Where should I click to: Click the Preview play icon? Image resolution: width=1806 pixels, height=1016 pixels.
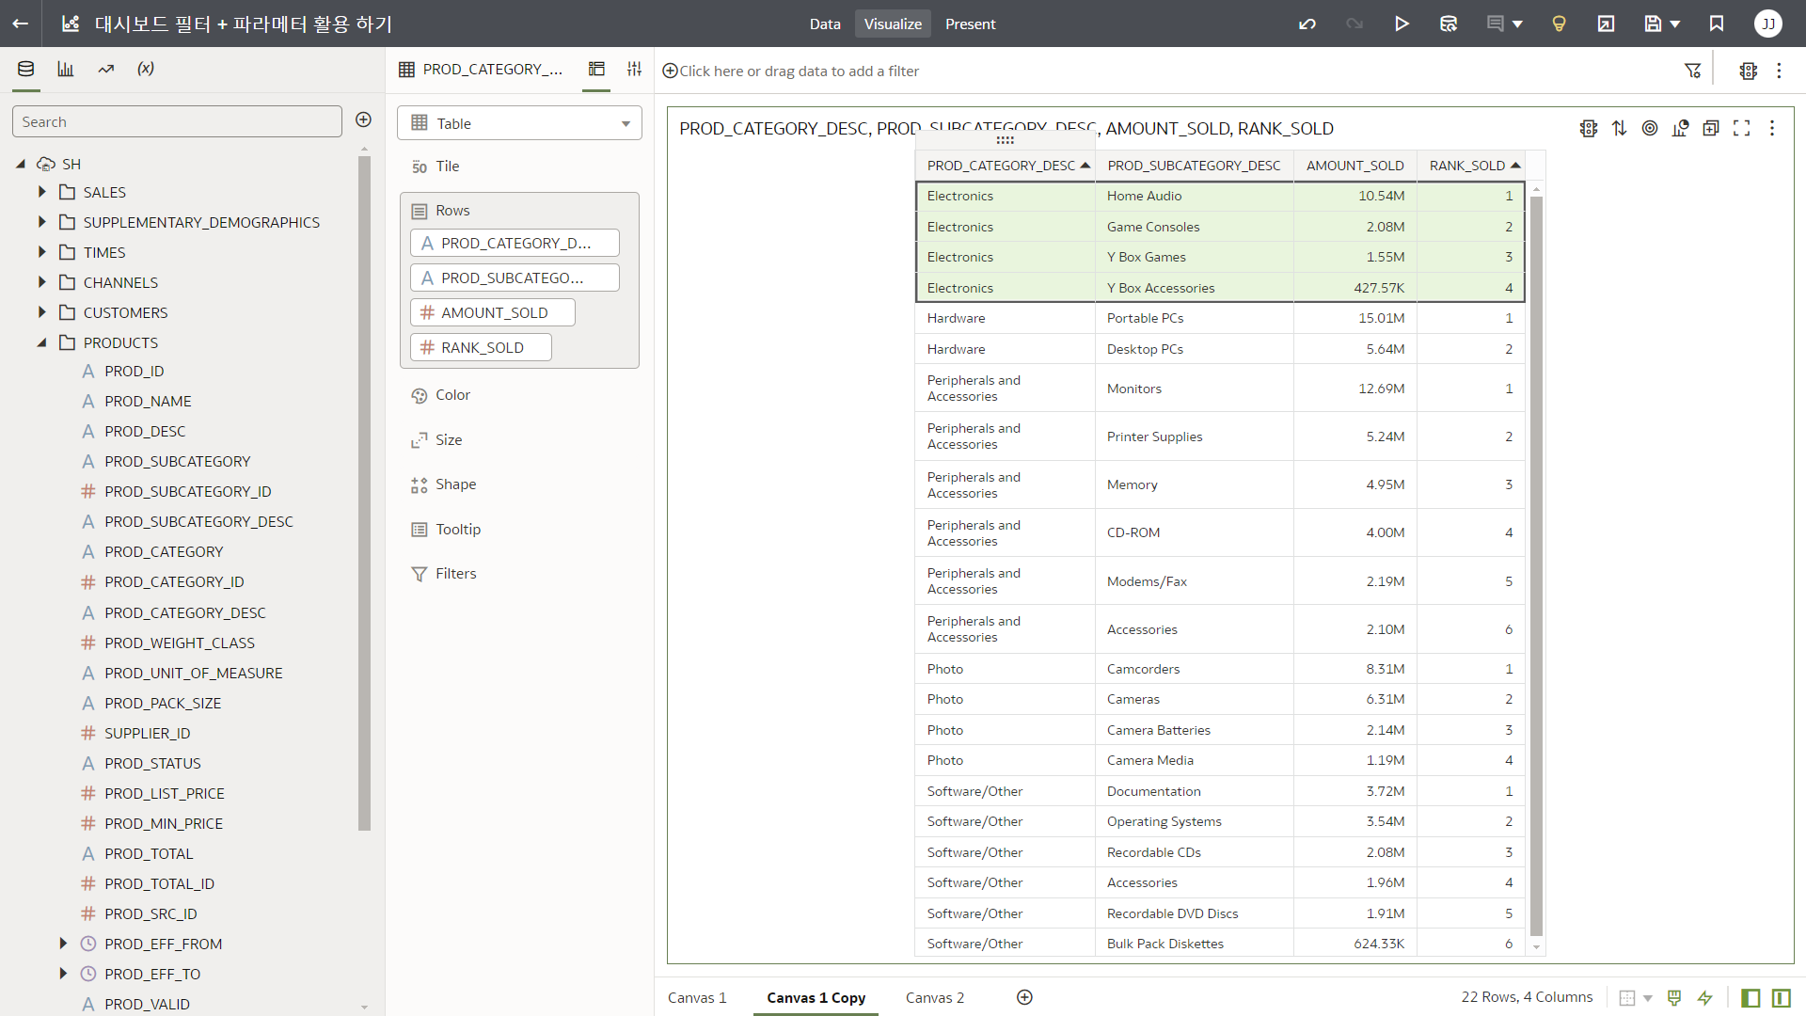pyautogui.click(x=1402, y=24)
